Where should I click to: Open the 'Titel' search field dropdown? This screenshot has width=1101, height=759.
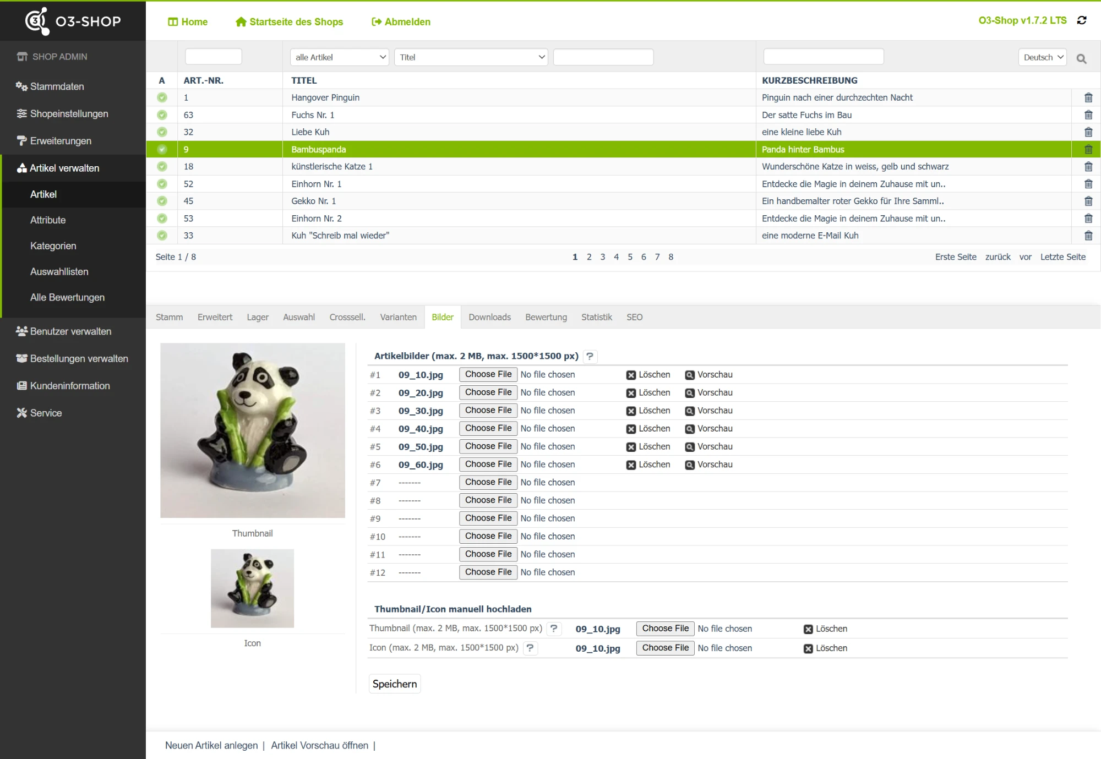[471, 57]
